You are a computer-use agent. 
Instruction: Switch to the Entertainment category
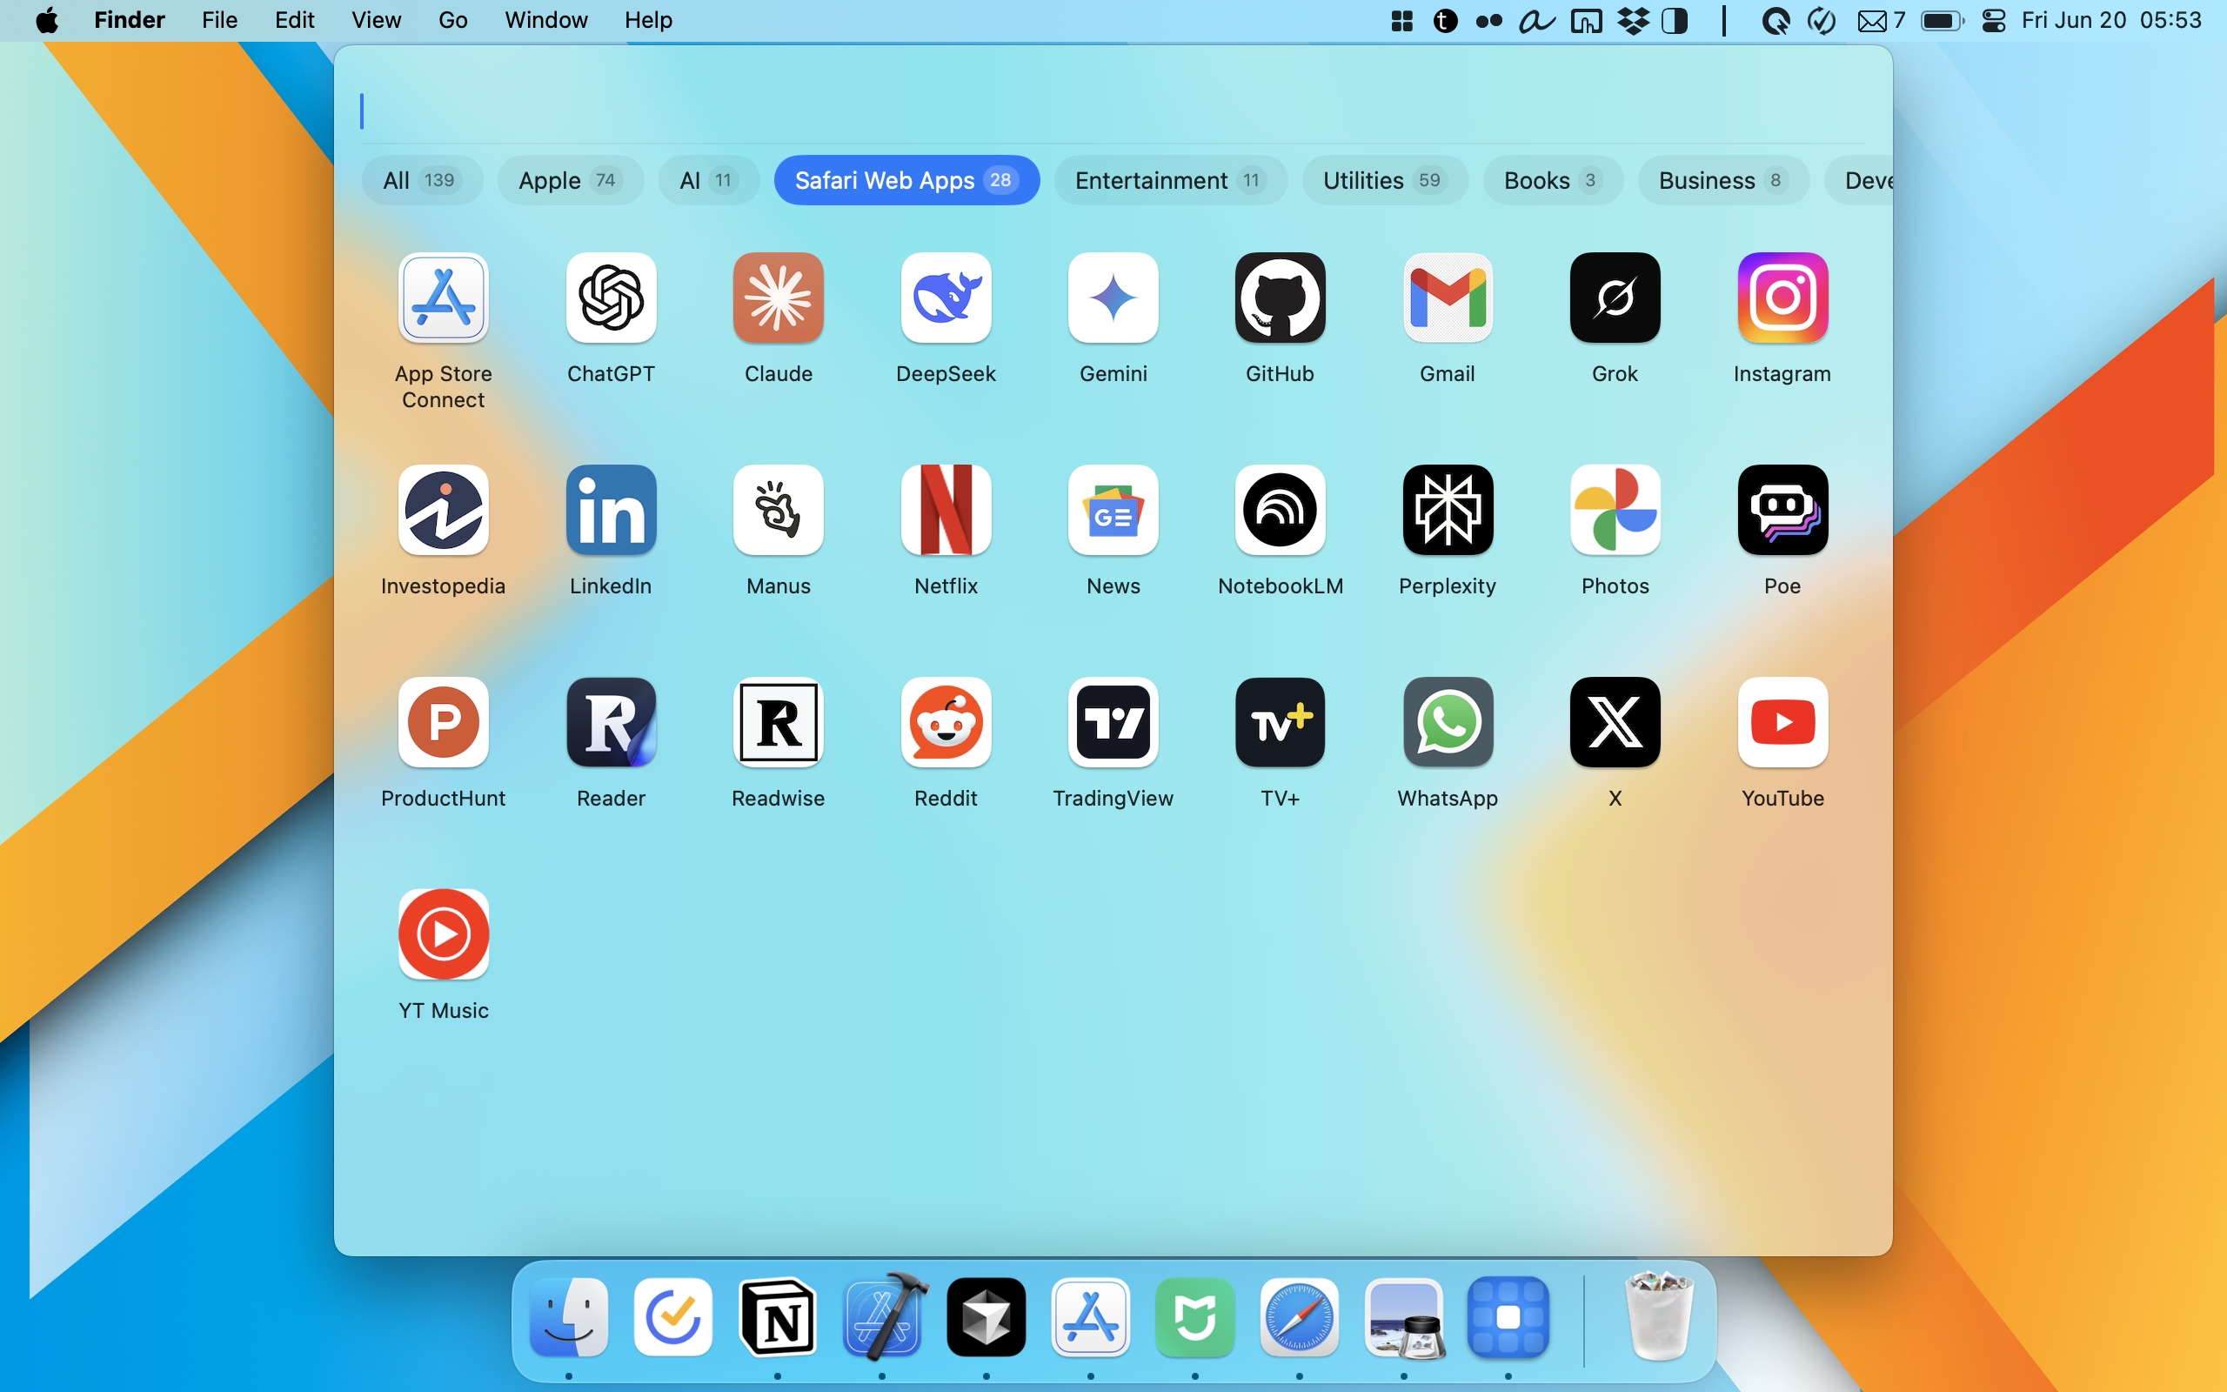click(x=1168, y=180)
